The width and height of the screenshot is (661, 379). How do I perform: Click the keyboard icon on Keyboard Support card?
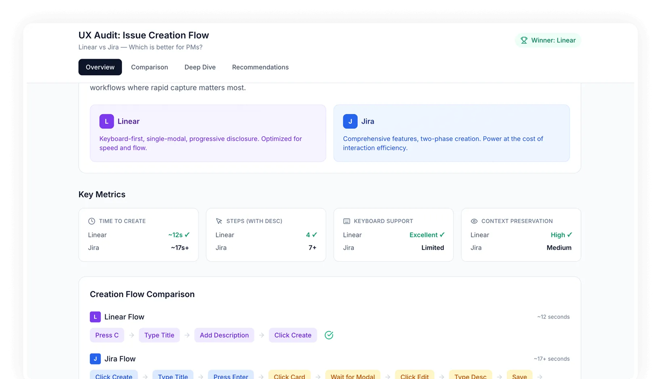(346, 221)
